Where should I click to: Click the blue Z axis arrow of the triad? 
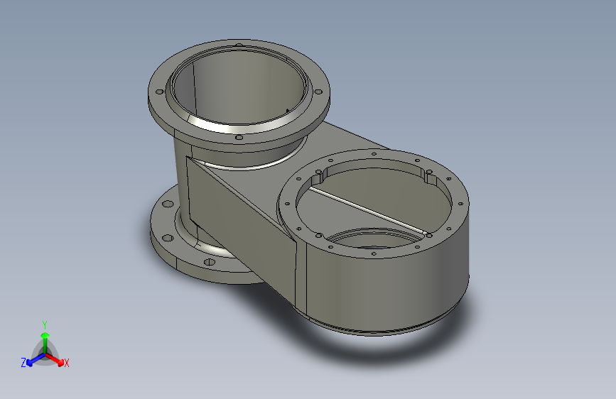point(36,359)
